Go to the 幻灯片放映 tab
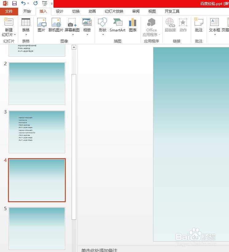 click(114, 11)
